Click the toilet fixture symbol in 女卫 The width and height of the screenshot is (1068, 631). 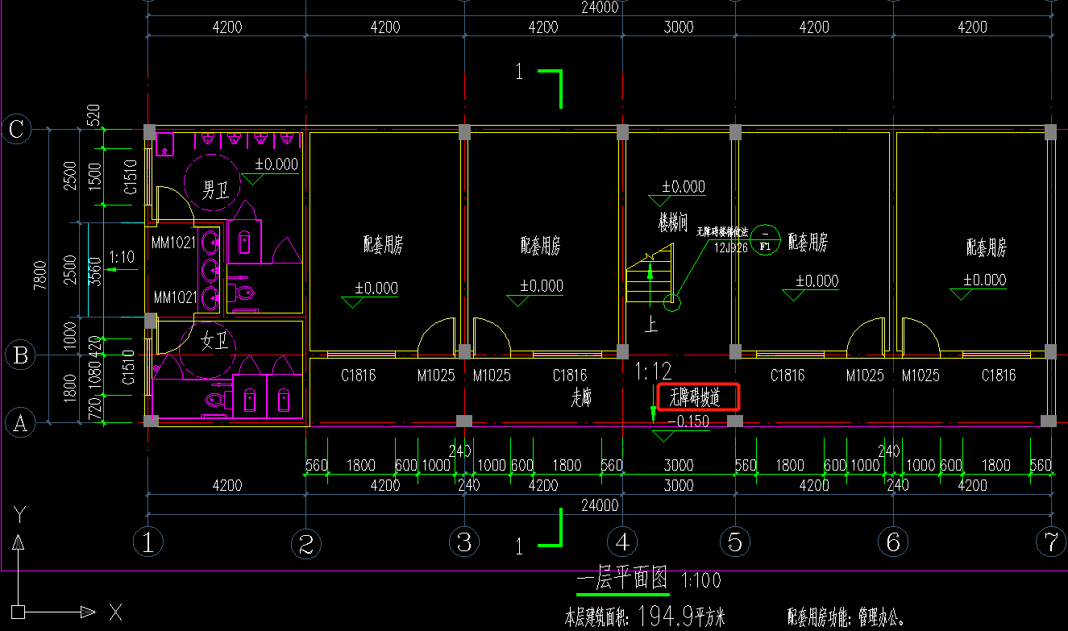pyautogui.click(x=217, y=400)
